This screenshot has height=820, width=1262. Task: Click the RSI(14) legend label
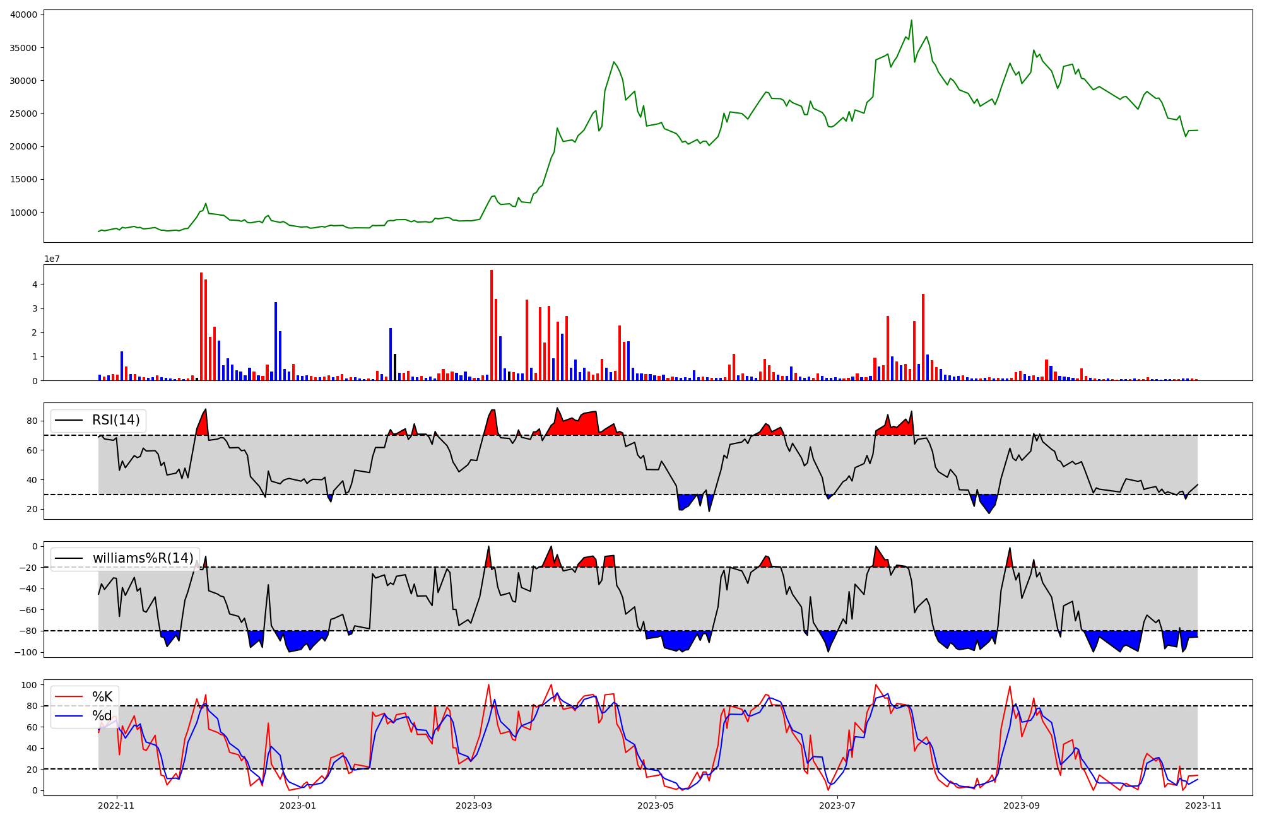click(116, 420)
